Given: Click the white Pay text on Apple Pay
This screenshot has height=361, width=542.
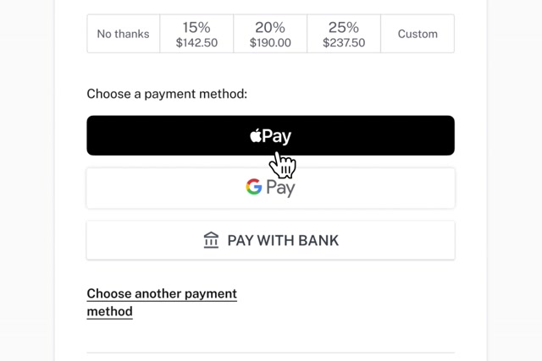Looking at the screenshot, I should coord(277,136).
